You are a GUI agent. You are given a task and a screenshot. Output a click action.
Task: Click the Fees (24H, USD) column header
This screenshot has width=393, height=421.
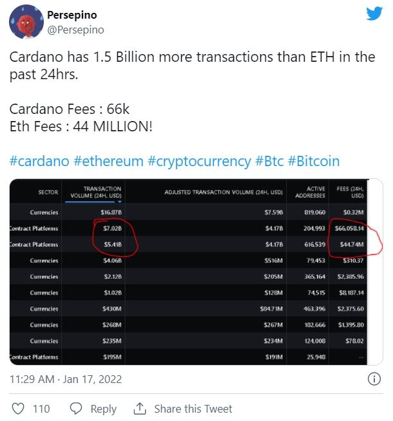pyautogui.click(x=350, y=192)
